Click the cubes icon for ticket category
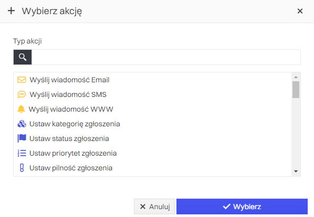Viewport: 314px width, 217px height. (x=22, y=124)
